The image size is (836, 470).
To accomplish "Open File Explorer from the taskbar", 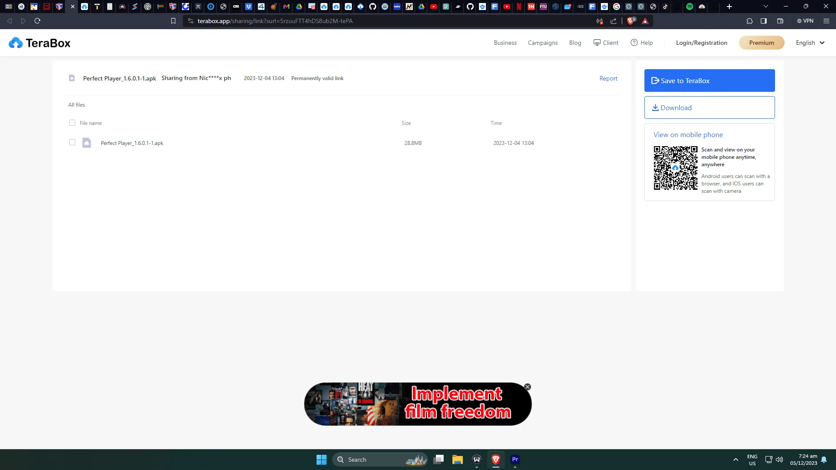I will pos(457,460).
